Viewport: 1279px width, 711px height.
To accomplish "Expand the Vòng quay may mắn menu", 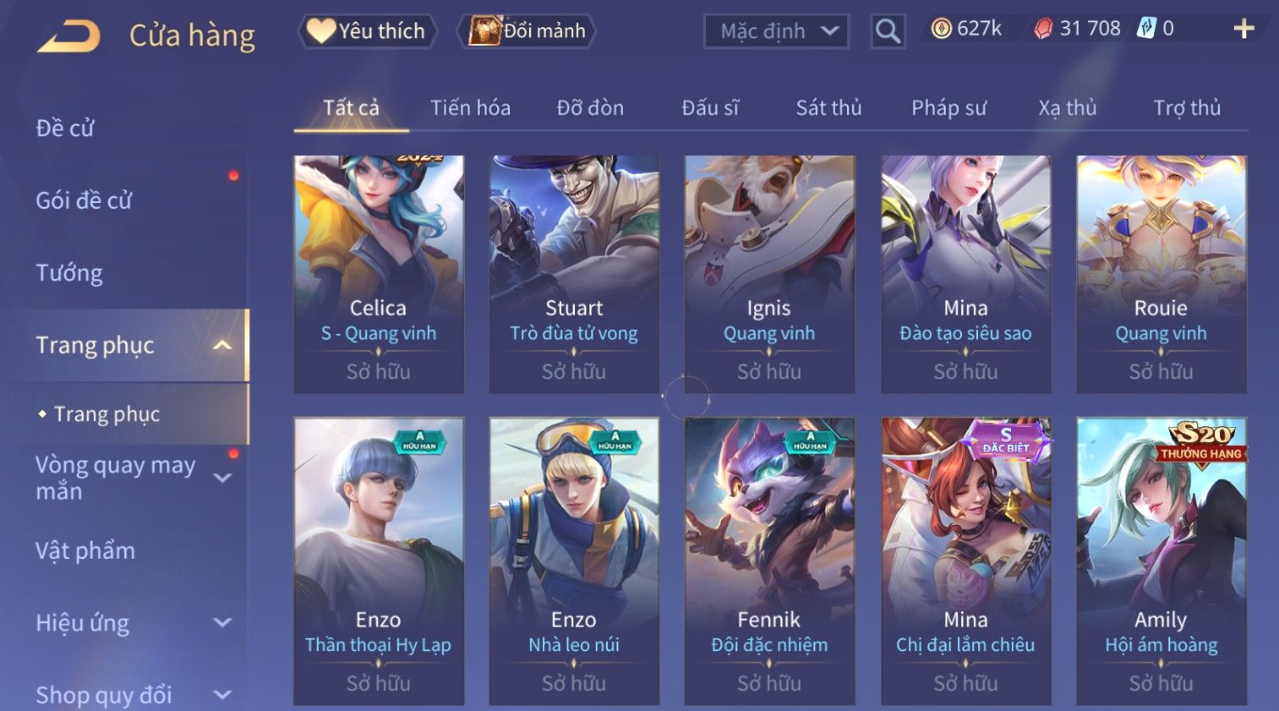I will click(222, 478).
